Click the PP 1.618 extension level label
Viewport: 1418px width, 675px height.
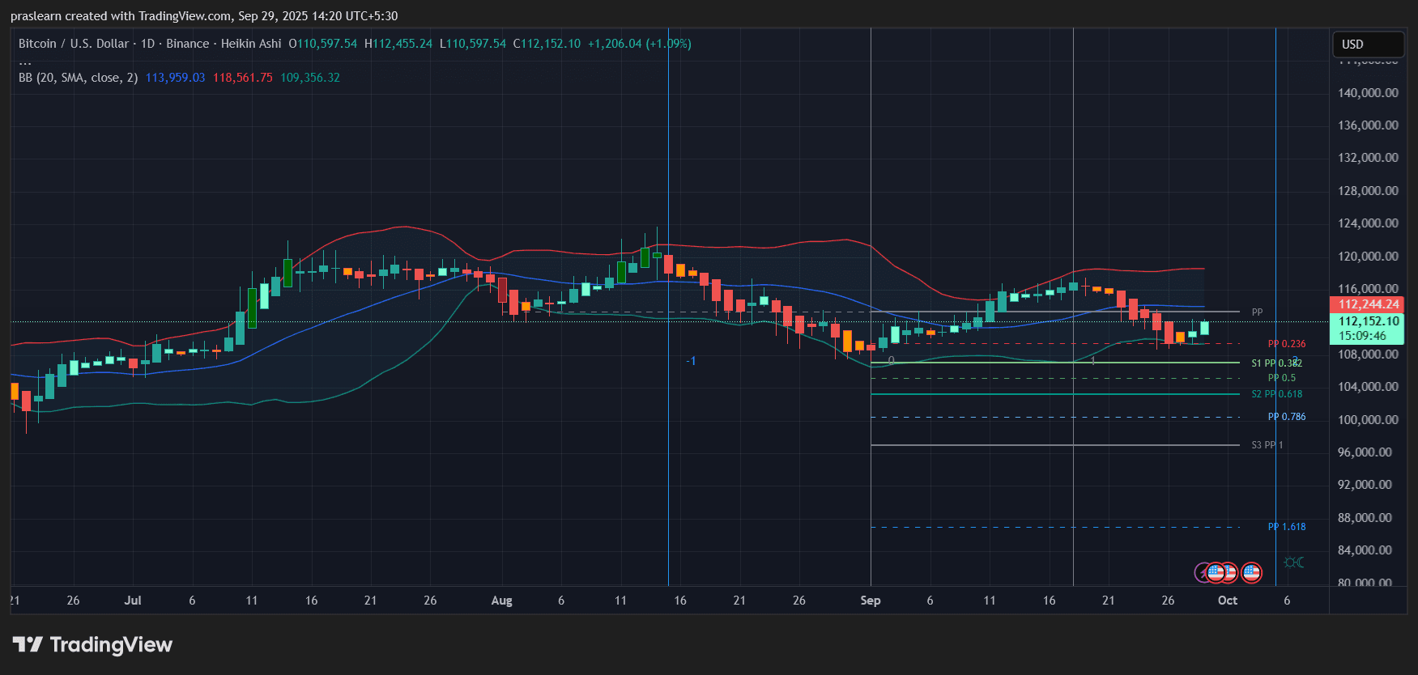pyautogui.click(x=1286, y=527)
